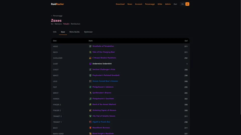Image resolution: width=241 pixels, height=135 pixels.
Task: Open Algeth'ar Puzzle Box link
Action: pos(101,122)
